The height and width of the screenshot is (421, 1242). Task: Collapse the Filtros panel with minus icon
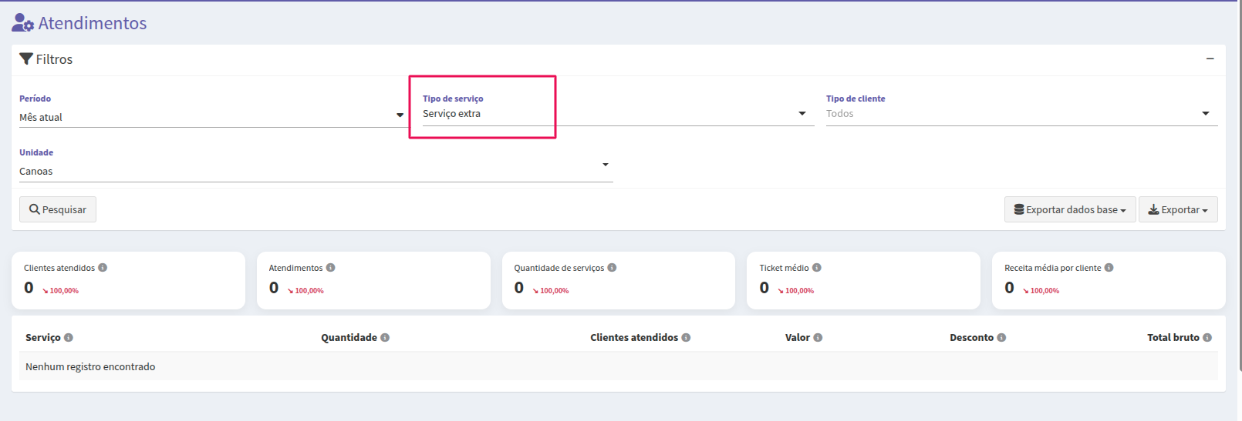tap(1210, 58)
